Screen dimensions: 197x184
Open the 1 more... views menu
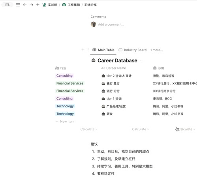click(156, 50)
